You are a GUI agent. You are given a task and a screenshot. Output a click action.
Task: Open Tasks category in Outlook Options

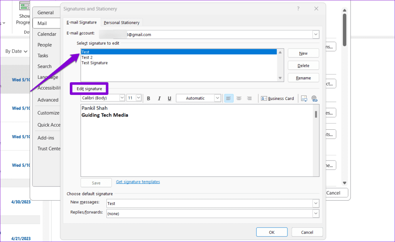pos(43,56)
